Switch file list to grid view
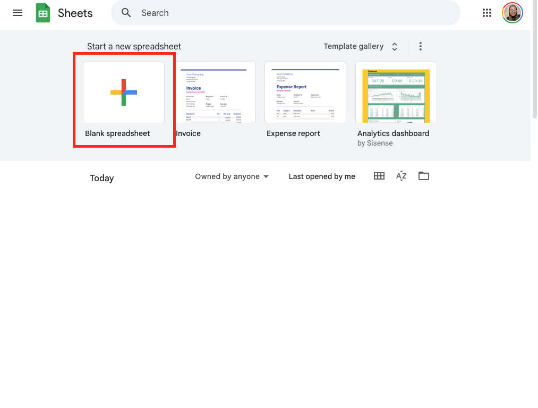 point(379,176)
